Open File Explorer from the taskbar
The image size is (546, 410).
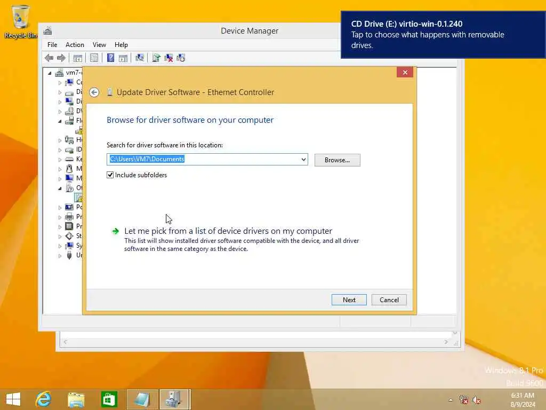[76, 399]
